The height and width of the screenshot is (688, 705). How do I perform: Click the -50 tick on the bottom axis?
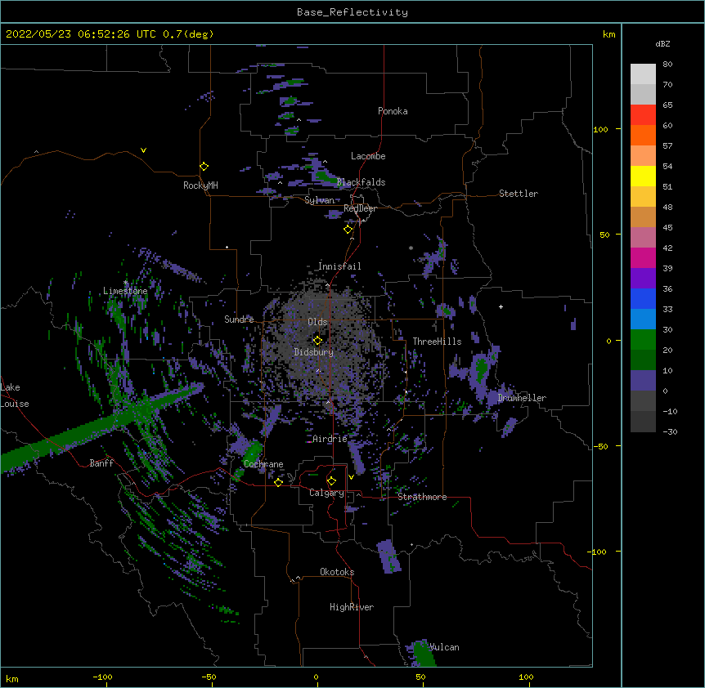pyautogui.click(x=209, y=677)
